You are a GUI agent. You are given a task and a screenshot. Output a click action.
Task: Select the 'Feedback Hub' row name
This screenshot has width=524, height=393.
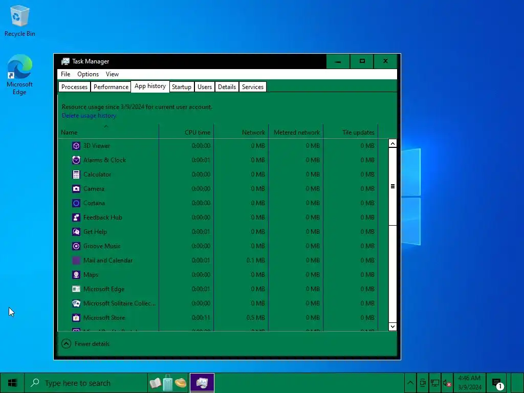tap(102, 217)
